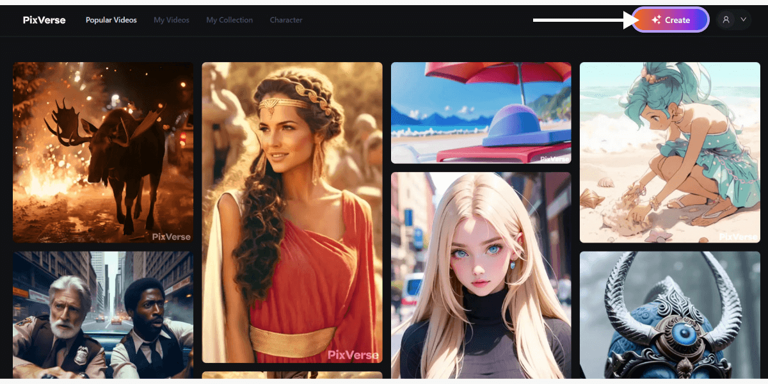
Task: Switch to the My Videos tab
Action: pyautogui.click(x=172, y=20)
